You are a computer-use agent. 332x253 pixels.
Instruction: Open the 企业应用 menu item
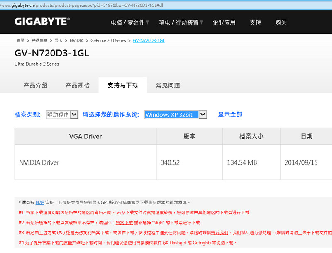(224, 22)
